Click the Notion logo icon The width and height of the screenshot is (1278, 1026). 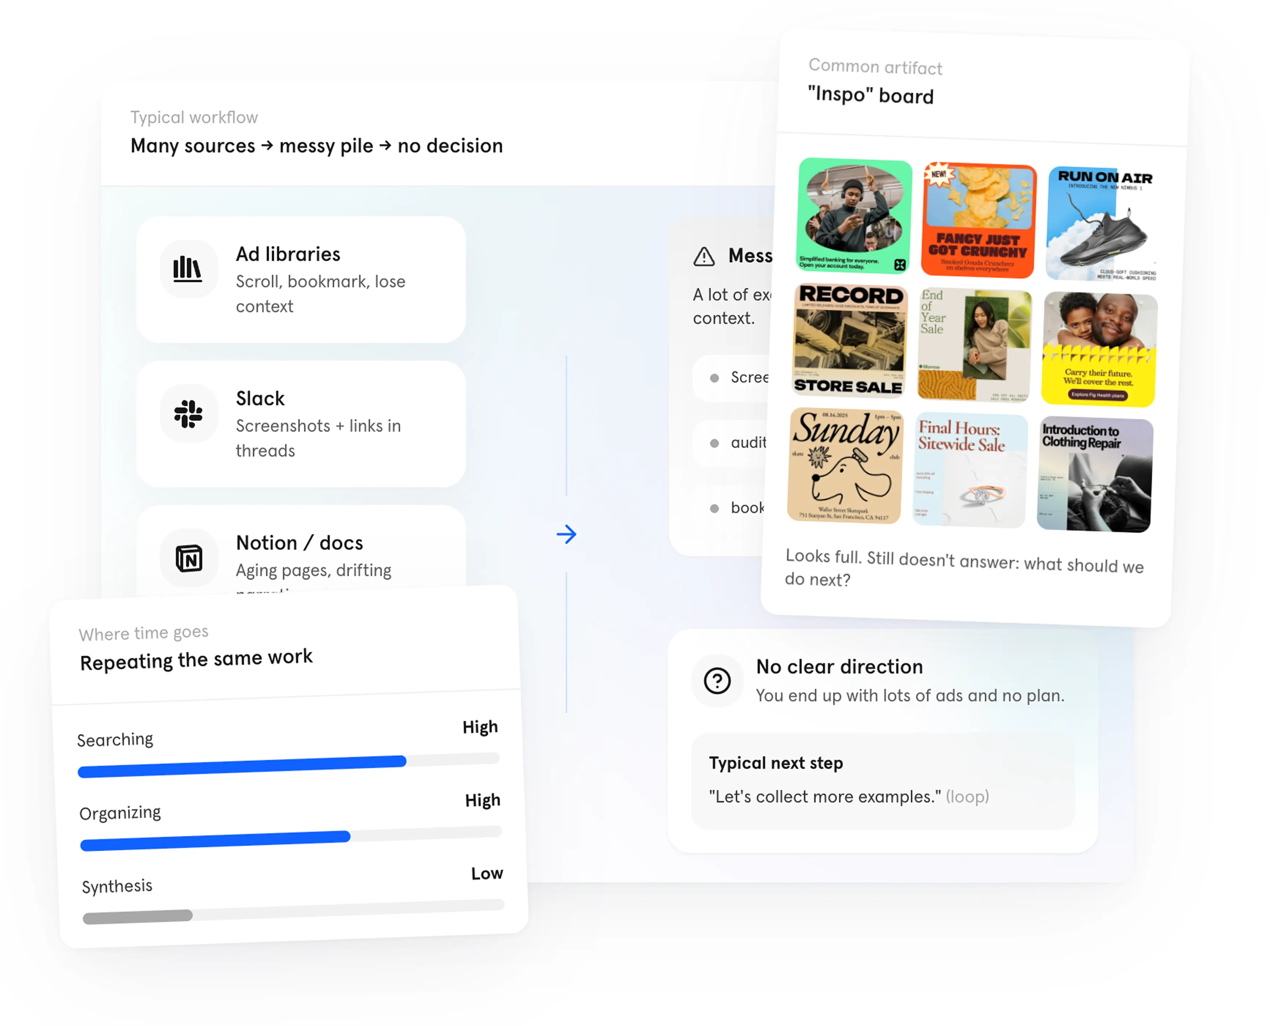(x=189, y=558)
